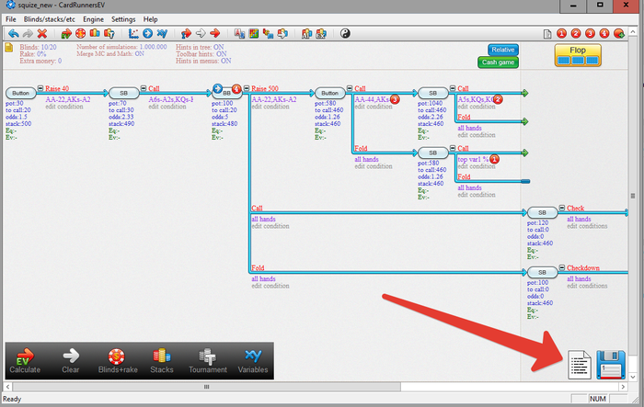The height and width of the screenshot is (407, 644).
Task: Click the Variables button in bottom panel
Action: coord(253,361)
